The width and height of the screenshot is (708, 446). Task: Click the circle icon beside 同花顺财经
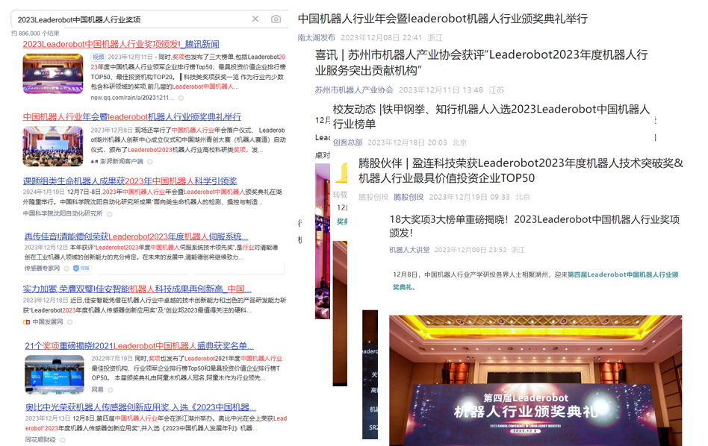click(62, 440)
